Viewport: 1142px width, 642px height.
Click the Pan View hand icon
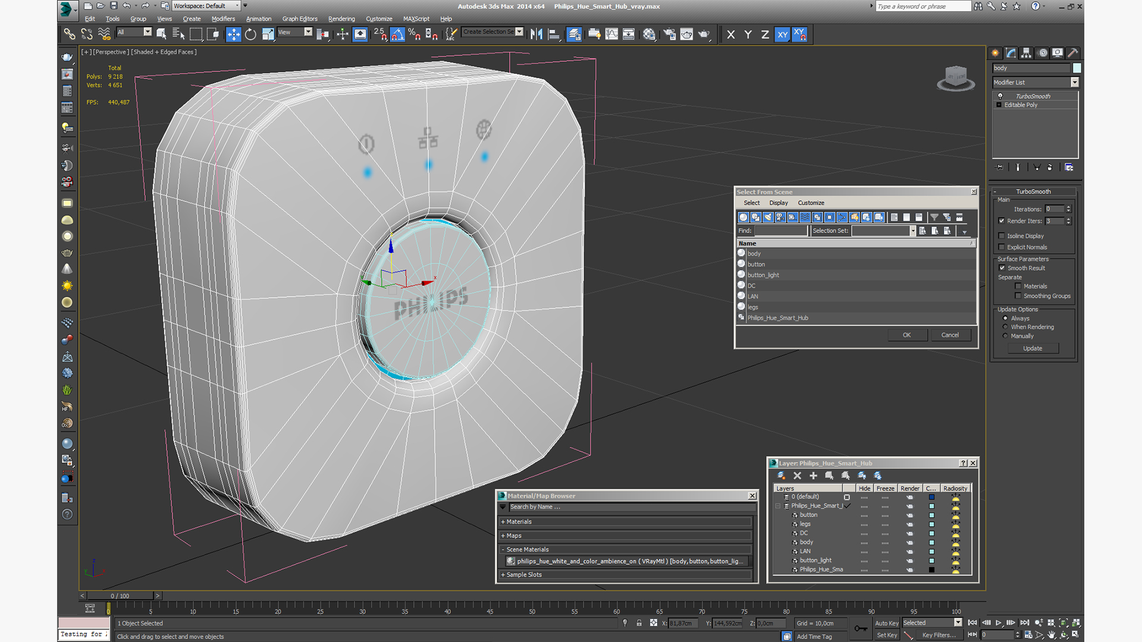1051,635
